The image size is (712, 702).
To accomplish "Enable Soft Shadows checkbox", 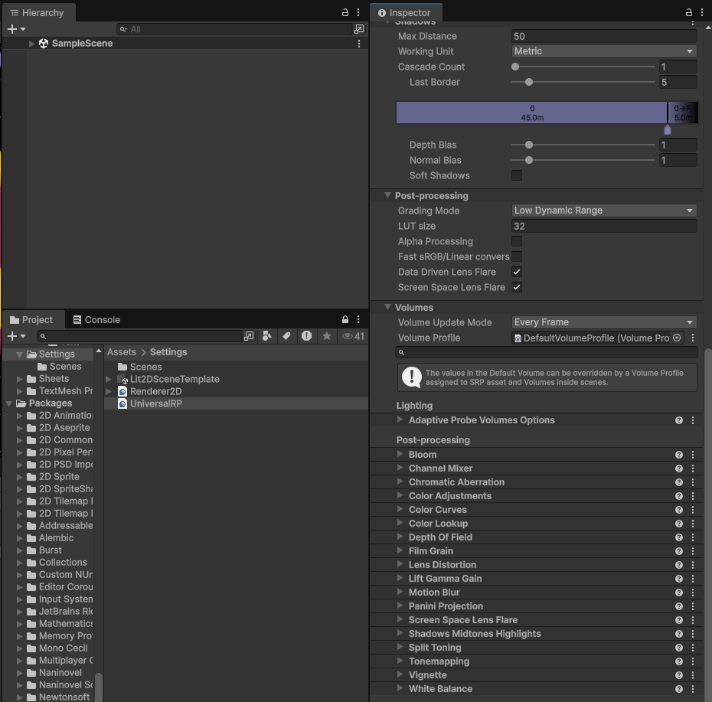I will [x=517, y=175].
